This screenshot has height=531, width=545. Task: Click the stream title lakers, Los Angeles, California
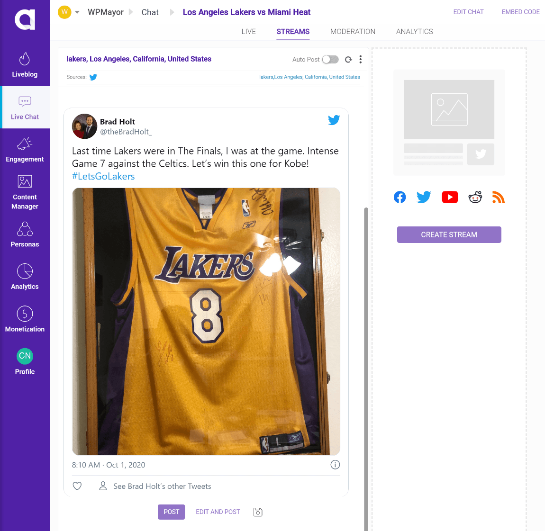click(139, 59)
